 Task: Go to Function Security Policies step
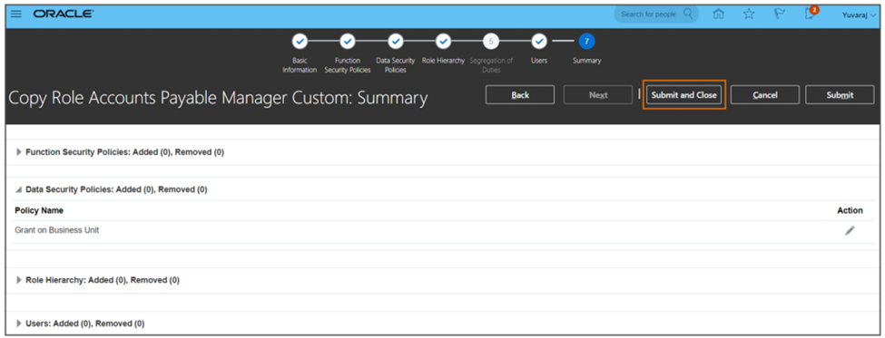[x=348, y=41]
